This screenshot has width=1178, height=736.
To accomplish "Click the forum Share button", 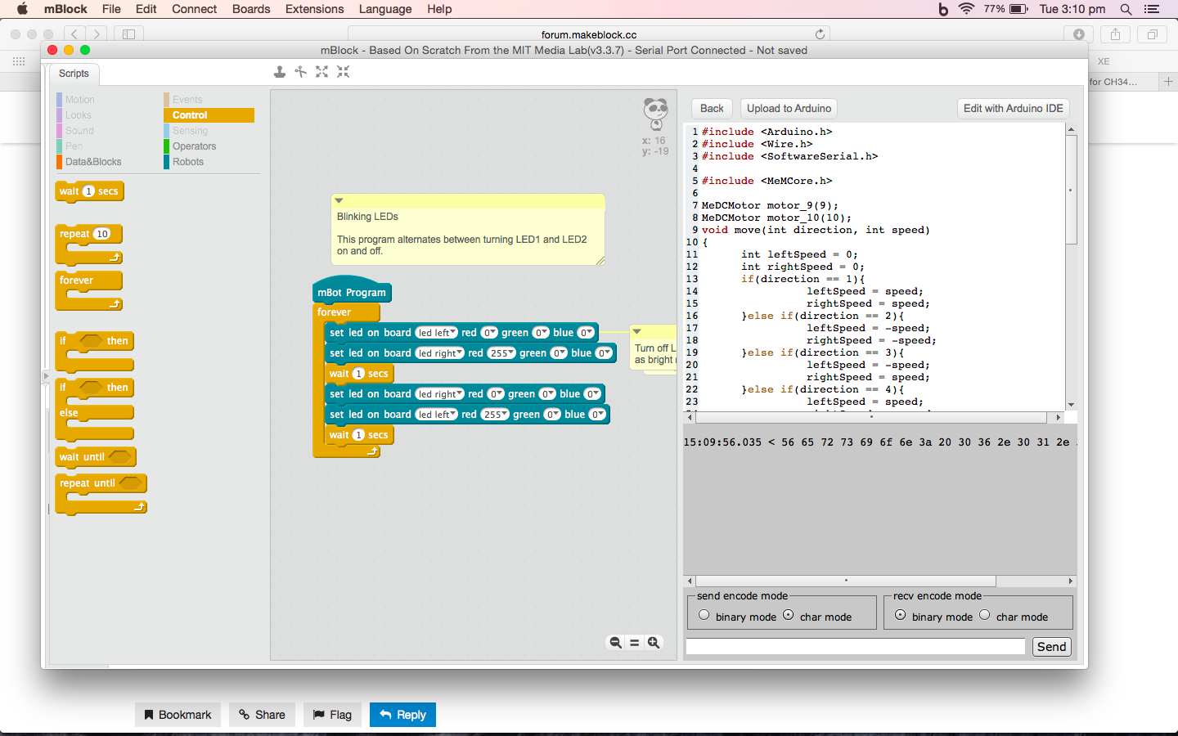I will (x=262, y=715).
